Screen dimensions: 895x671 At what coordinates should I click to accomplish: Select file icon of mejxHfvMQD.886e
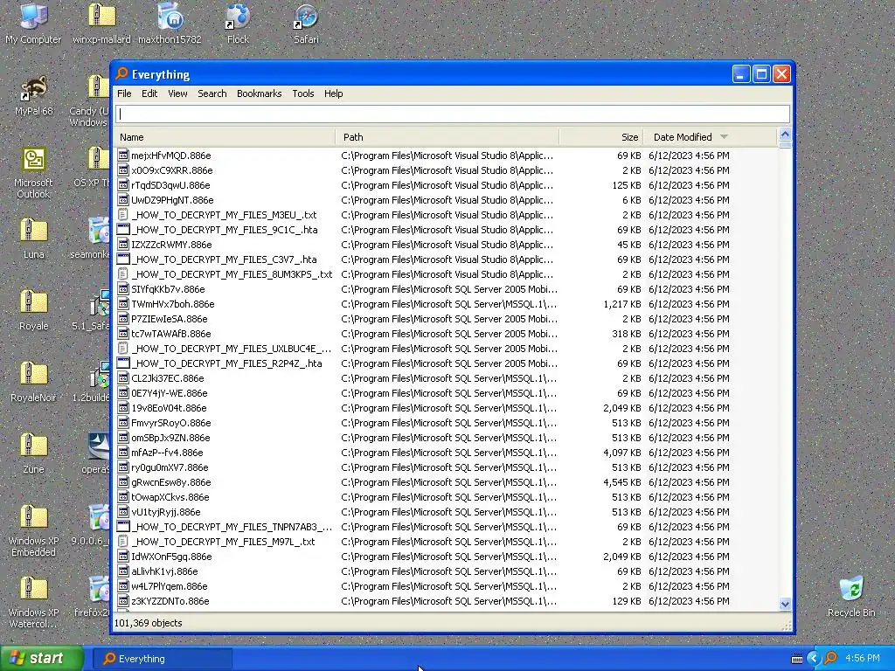123,156
